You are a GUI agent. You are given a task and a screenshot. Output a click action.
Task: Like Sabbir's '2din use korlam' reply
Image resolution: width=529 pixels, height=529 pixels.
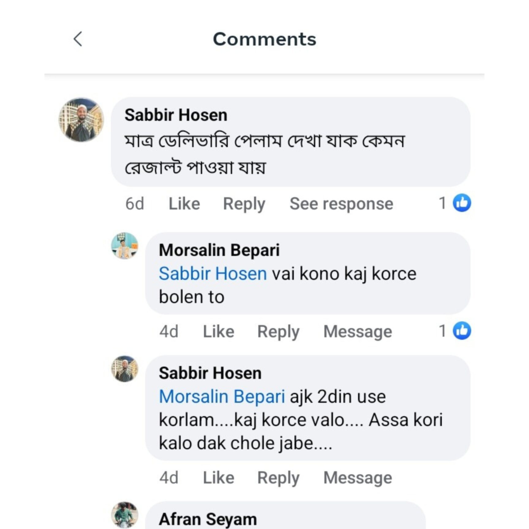218,478
